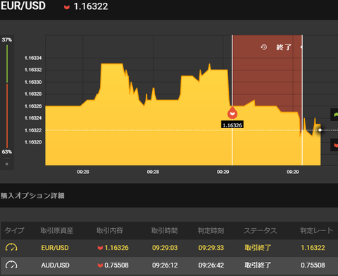The height and width of the screenshot is (276, 338).
Task: Click the 取引内容 column header
Action: click(x=110, y=230)
